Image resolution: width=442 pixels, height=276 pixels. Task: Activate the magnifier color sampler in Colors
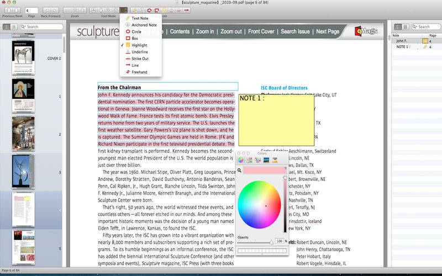pos(239,171)
